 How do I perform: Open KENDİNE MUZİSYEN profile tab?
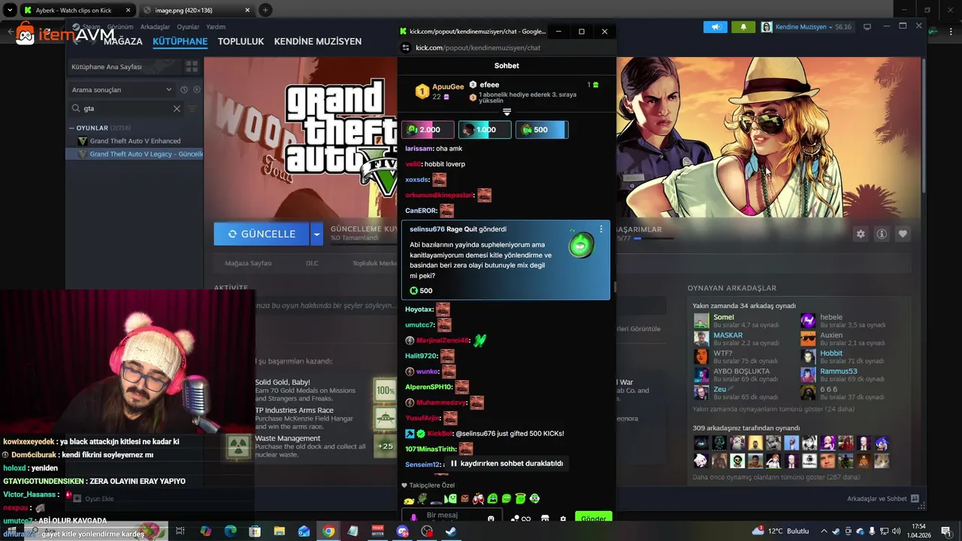(x=318, y=41)
